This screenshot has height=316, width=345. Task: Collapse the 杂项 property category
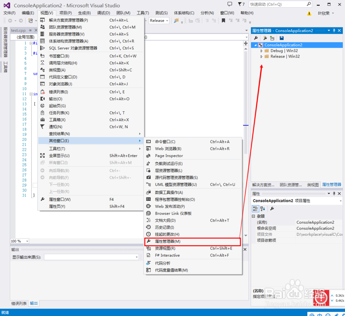[254, 216]
